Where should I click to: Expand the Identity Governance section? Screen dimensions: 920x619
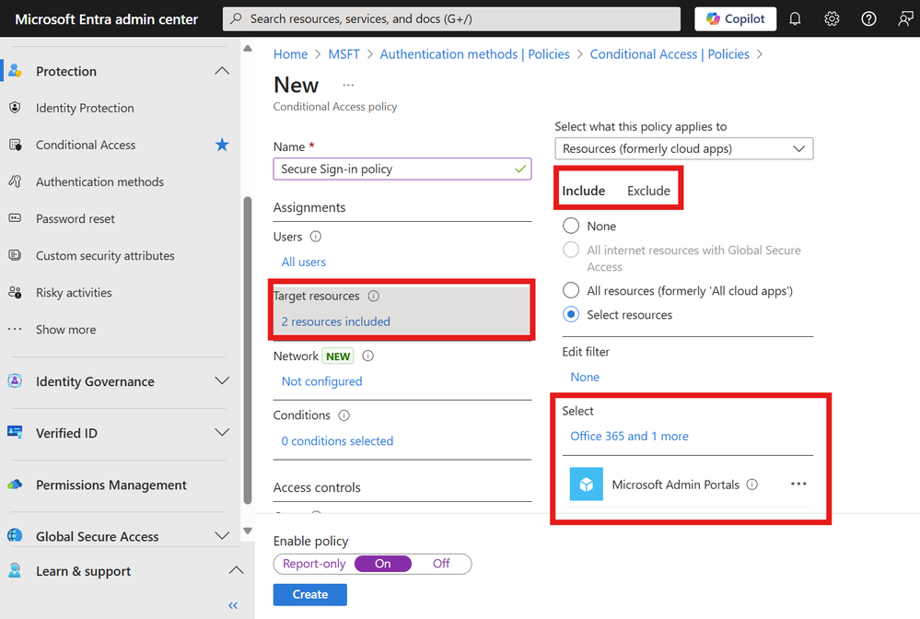[222, 381]
